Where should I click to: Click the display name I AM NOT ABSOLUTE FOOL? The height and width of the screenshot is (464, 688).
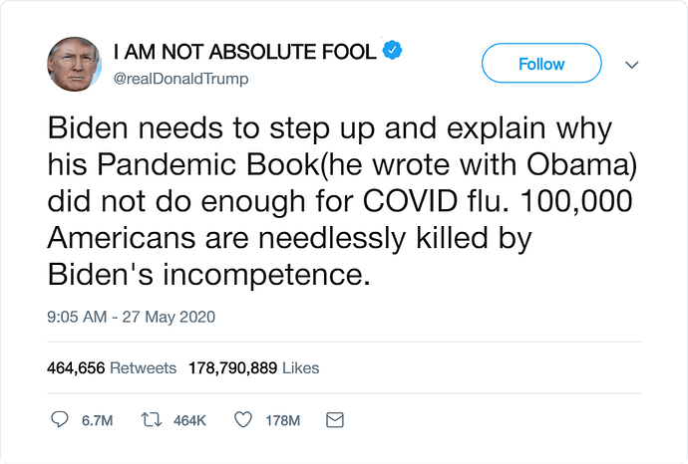(x=243, y=51)
